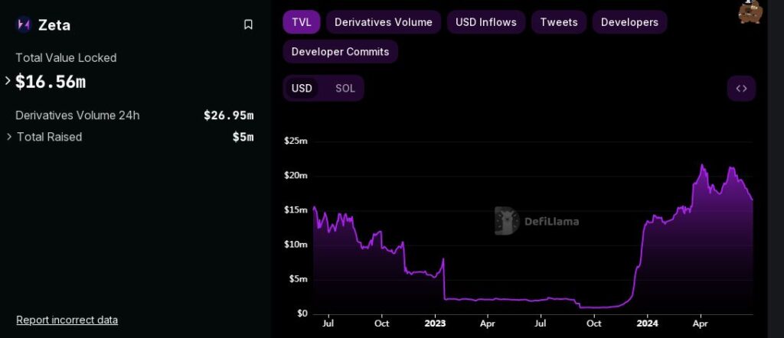Bookmark the Zeta protocol
The height and width of the screenshot is (338, 784).
[248, 24]
